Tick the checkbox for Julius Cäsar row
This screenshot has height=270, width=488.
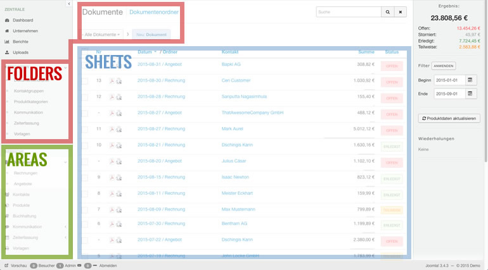tap(85, 162)
